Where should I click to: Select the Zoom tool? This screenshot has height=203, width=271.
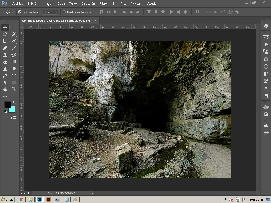(x=14, y=89)
